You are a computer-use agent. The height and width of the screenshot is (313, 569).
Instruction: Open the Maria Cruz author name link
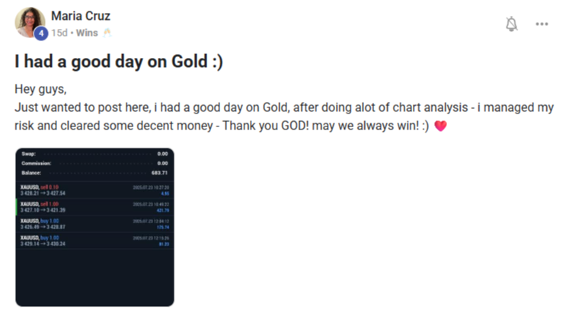pos(81,16)
